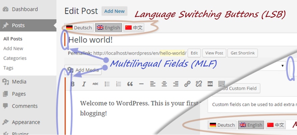Insert a numbered list
Screen dimensions: 297x135
118,84
